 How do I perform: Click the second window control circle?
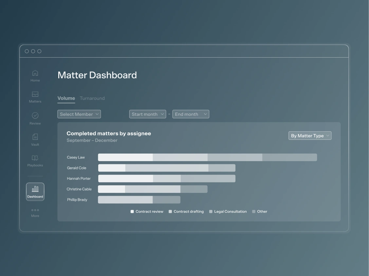[33, 51]
